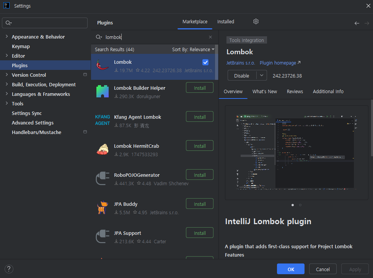Clear the lombok search with the X icon
The width and height of the screenshot is (373, 278).
click(210, 37)
